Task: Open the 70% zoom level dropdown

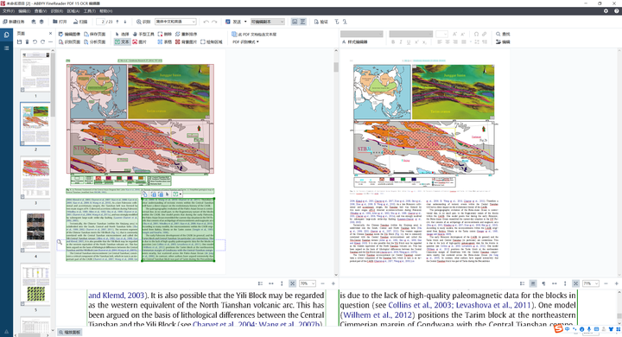Action: click(308, 283)
